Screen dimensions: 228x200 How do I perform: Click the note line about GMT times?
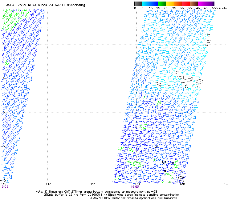[x=96, y=192]
